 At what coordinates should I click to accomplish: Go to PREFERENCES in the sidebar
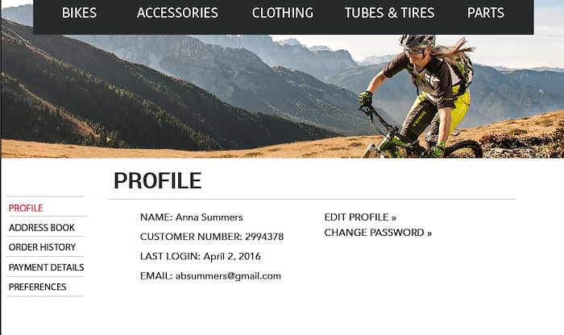(37, 287)
